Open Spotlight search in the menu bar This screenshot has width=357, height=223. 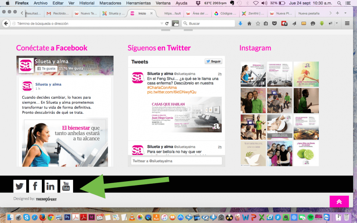pos(339,3)
